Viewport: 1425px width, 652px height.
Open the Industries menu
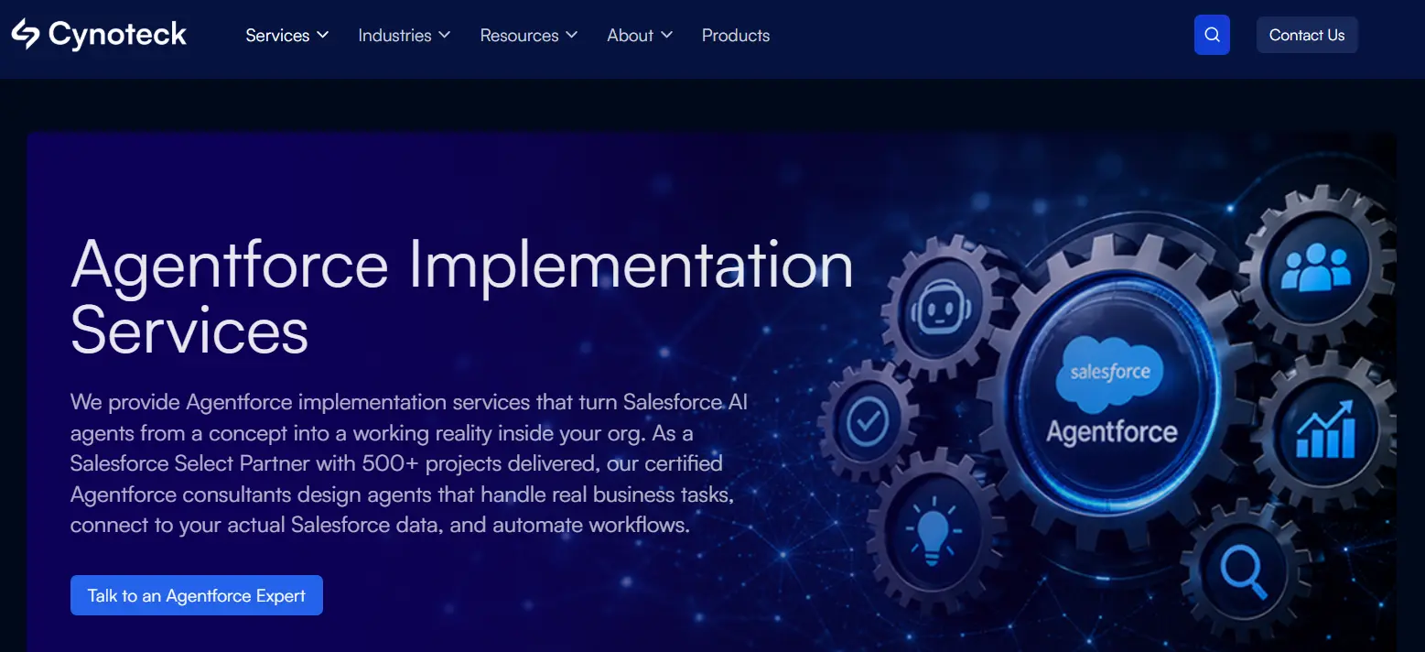tap(405, 36)
